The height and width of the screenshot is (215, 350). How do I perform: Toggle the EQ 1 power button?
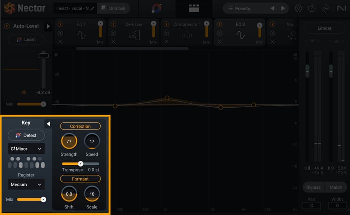click(60, 24)
